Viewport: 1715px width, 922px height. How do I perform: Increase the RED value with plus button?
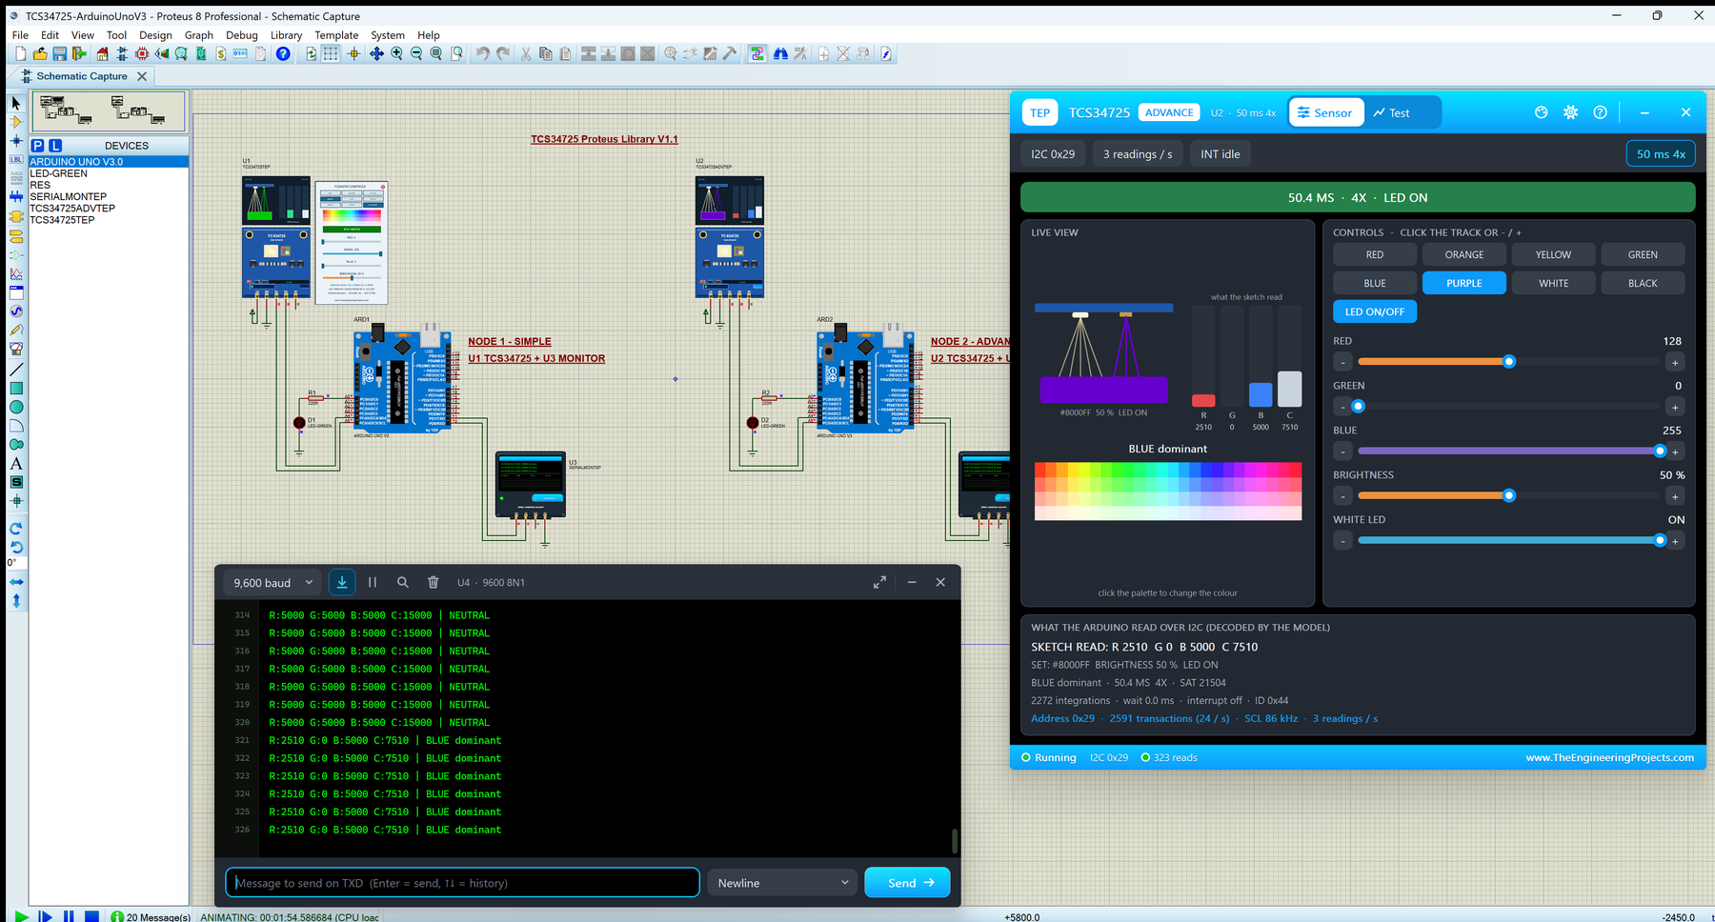tap(1675, 362)
